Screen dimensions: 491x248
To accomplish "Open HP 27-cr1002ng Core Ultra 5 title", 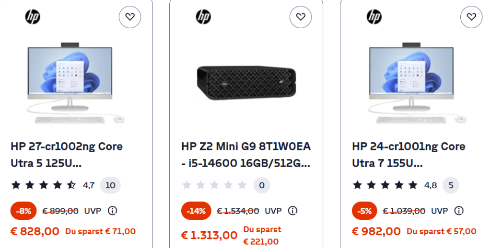I will 67,155.
